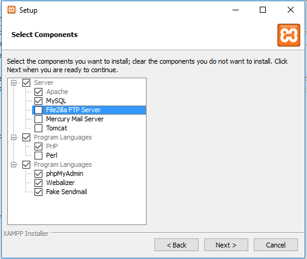Uncheck the MySQL component checkbox
This screenshot has height=259, width=307.
point(38,101)
